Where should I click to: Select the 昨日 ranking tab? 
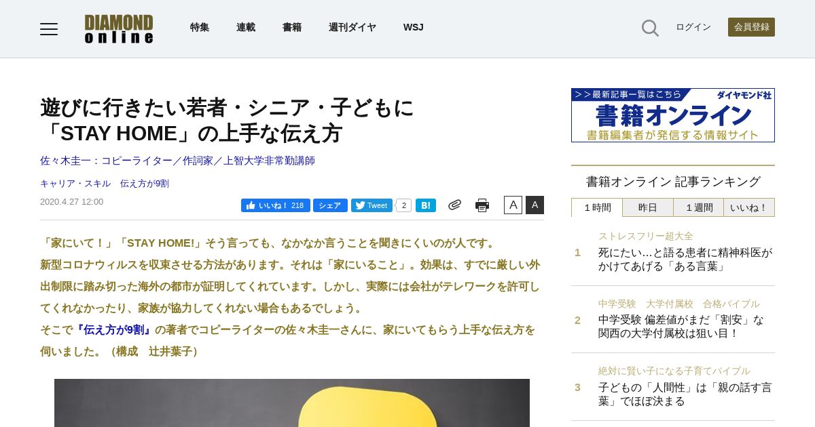[648, 207]
